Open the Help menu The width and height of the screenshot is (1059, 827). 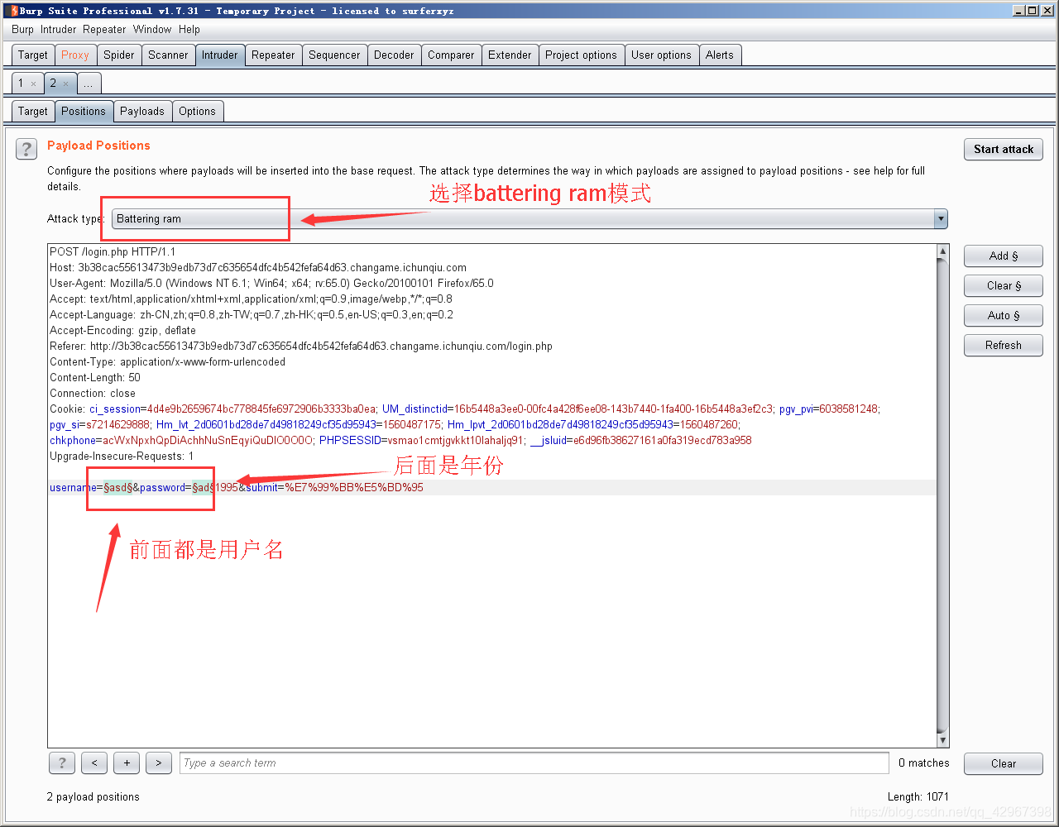tap(189, 29)
